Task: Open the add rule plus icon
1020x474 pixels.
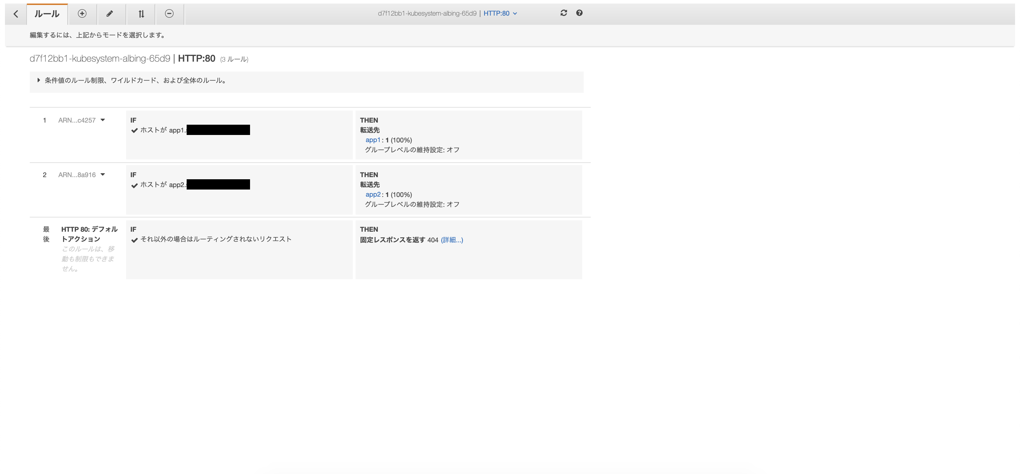Action: click(82, 14)
